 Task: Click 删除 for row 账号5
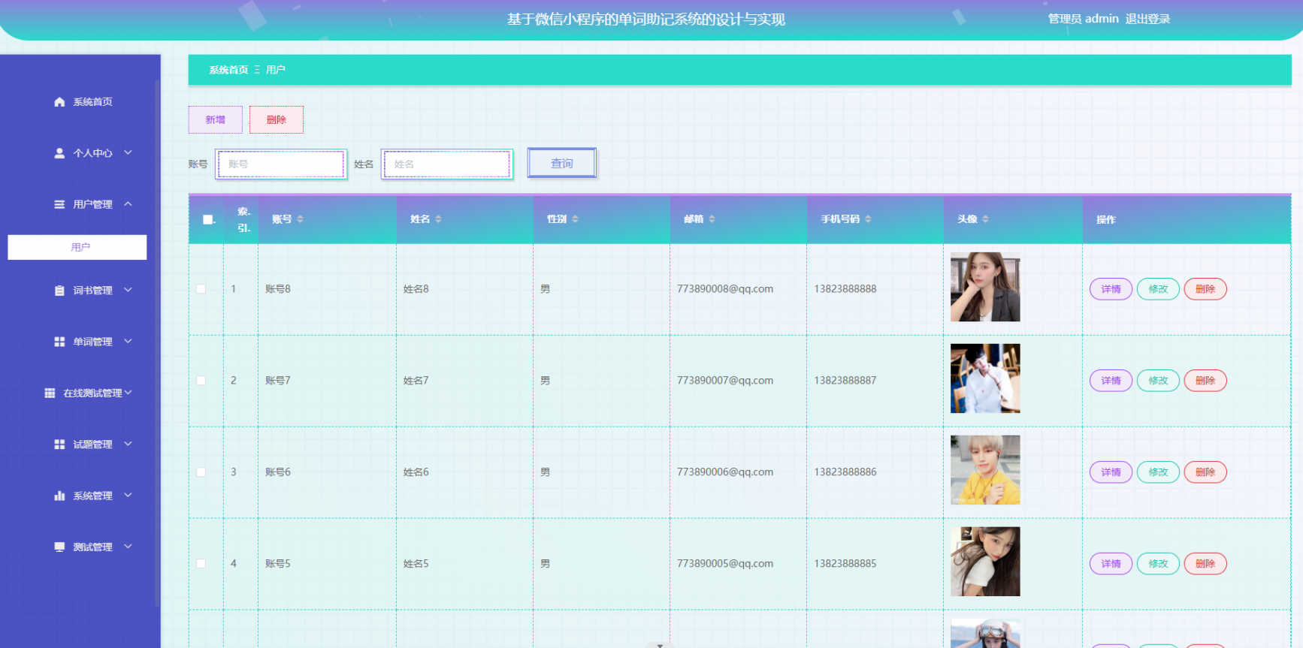1205,564
